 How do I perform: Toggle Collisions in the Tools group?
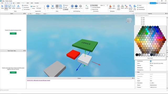tap(25, 5)
